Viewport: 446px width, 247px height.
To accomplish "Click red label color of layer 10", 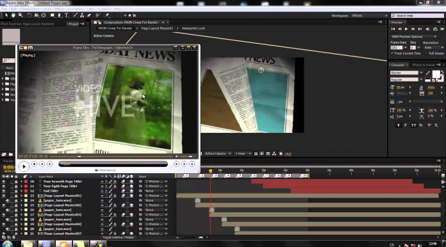I will (x=26, y=182).
